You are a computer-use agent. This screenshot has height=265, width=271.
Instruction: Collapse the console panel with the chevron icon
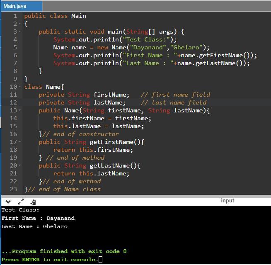tap(8, 202)
